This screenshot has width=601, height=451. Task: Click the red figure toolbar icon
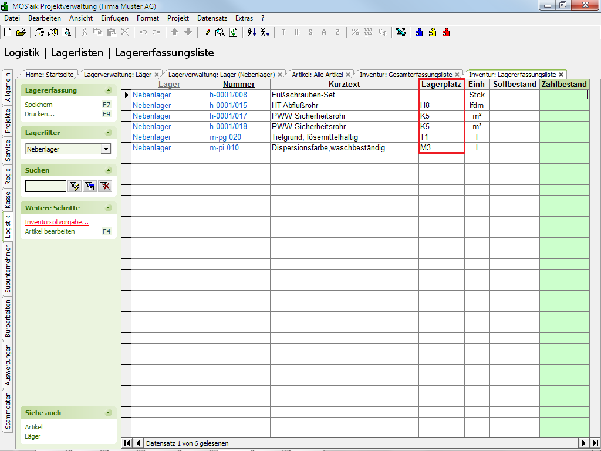click(446, 32)
